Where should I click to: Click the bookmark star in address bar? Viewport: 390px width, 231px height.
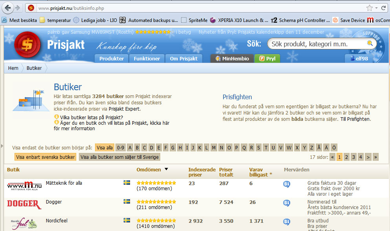[x=369, y=8]
